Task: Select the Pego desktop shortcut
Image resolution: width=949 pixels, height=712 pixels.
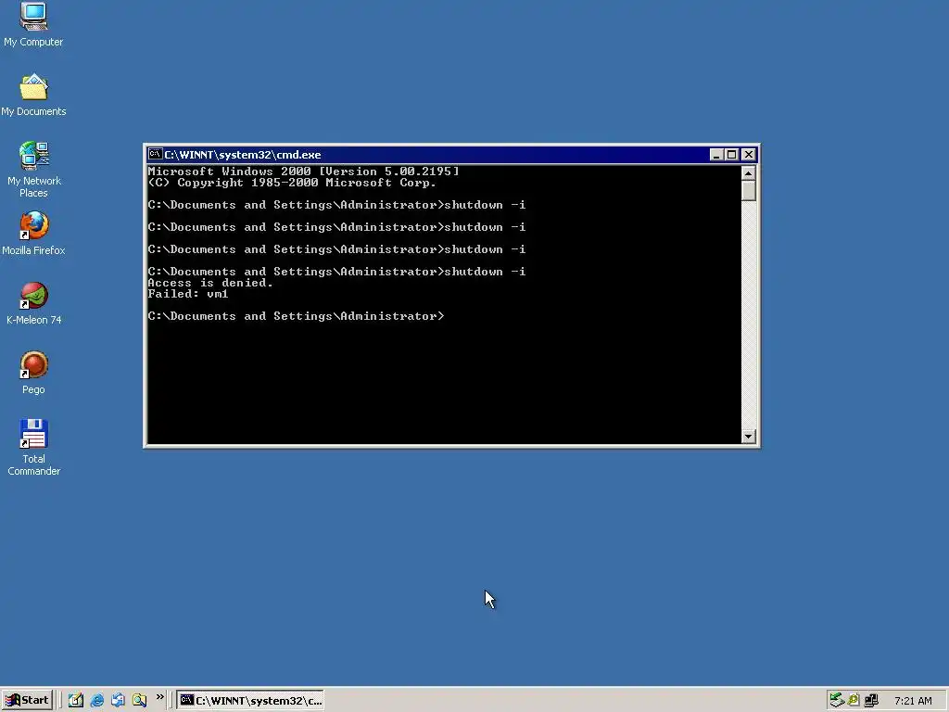Action: pos(33,373)
